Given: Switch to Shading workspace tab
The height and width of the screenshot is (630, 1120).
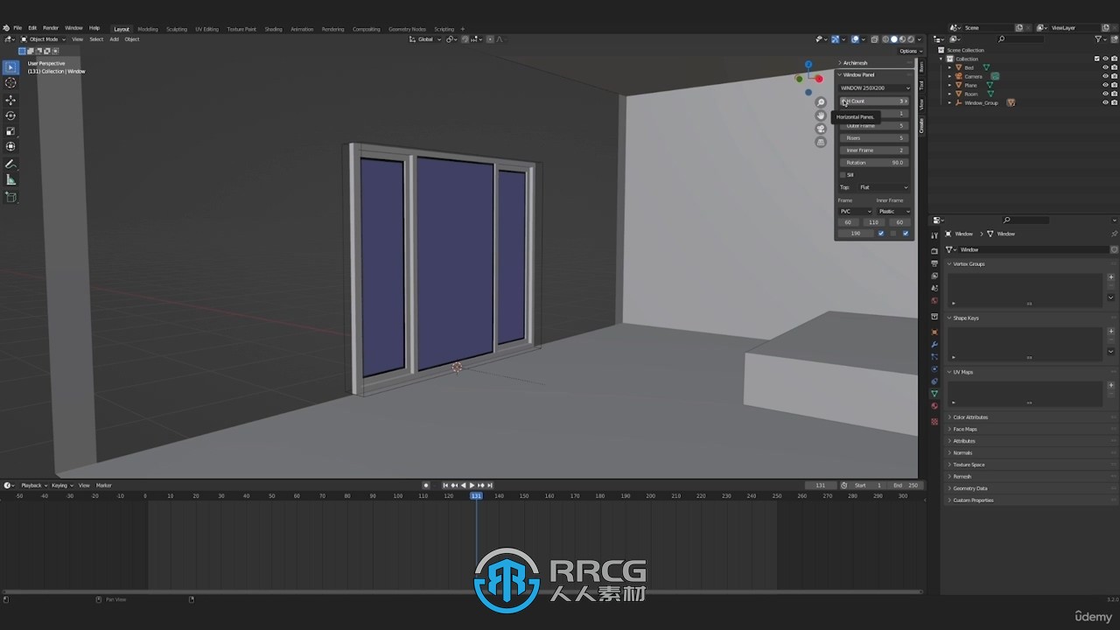Looking at the screenshot, I should pyautogui.click(x=273, y=29).
